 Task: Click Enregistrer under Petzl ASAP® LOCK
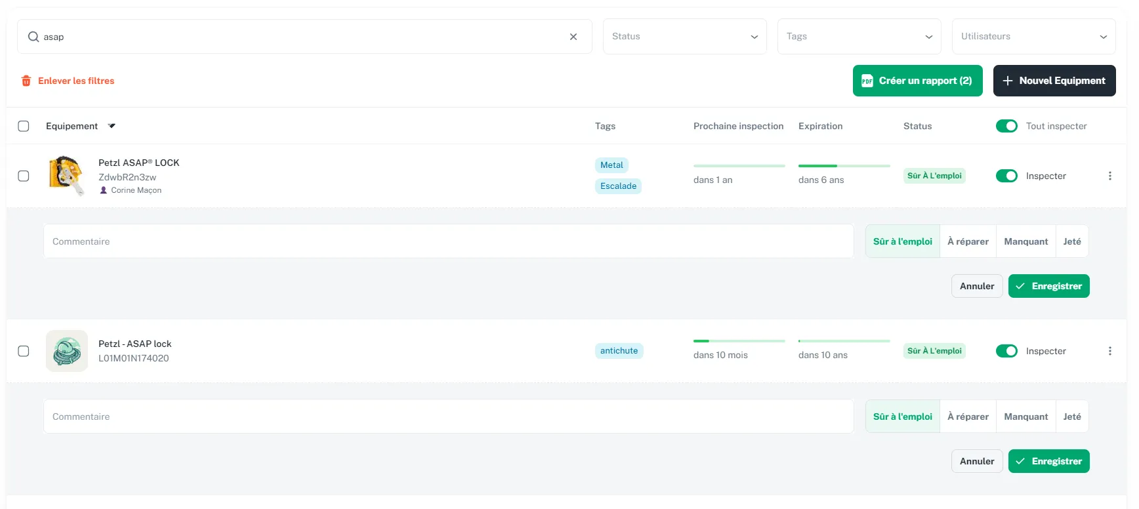[x=1048, y=286]
